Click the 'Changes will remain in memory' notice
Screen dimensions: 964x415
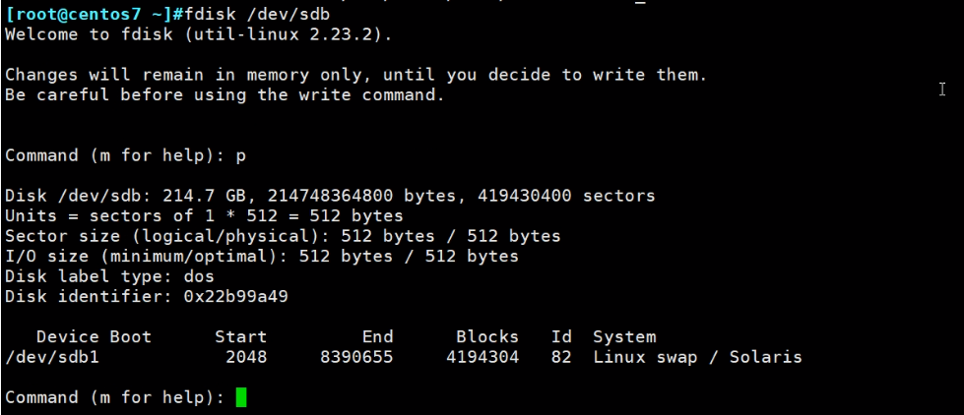pyautogui.click(x=355, y=75)
